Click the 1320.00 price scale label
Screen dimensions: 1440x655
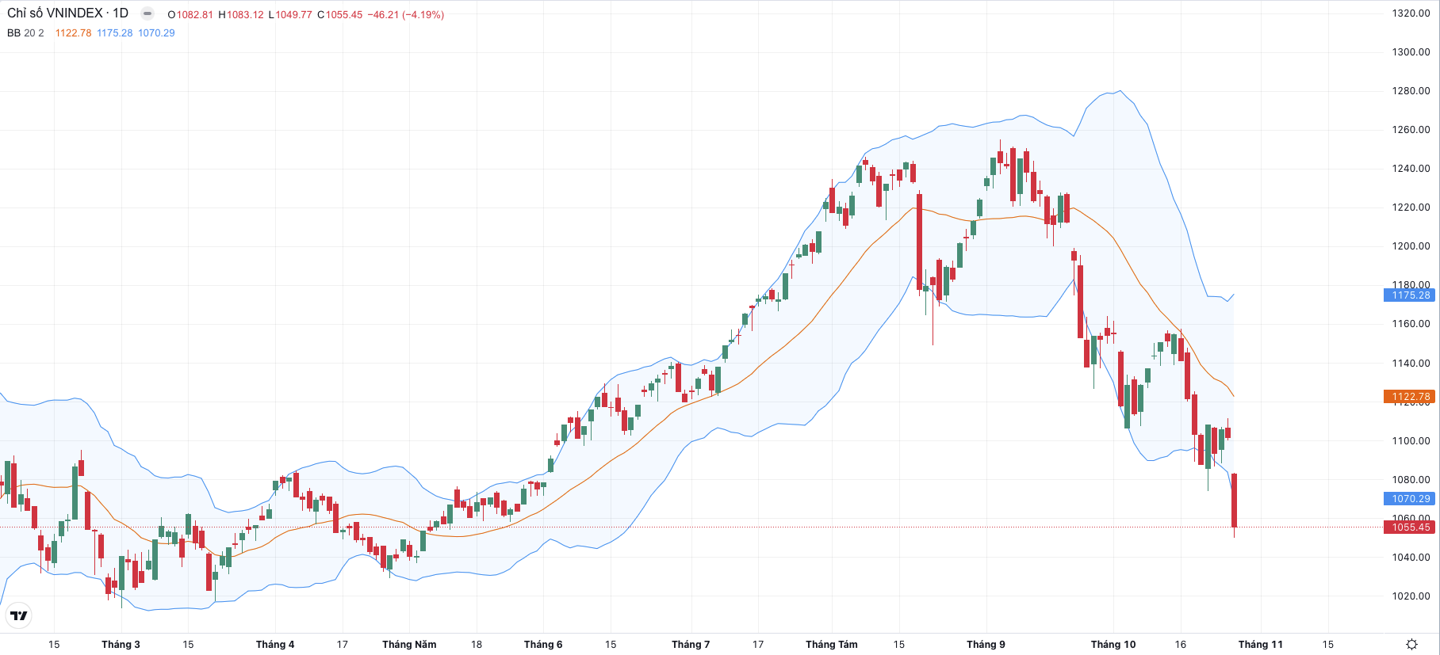point(1411,13)
